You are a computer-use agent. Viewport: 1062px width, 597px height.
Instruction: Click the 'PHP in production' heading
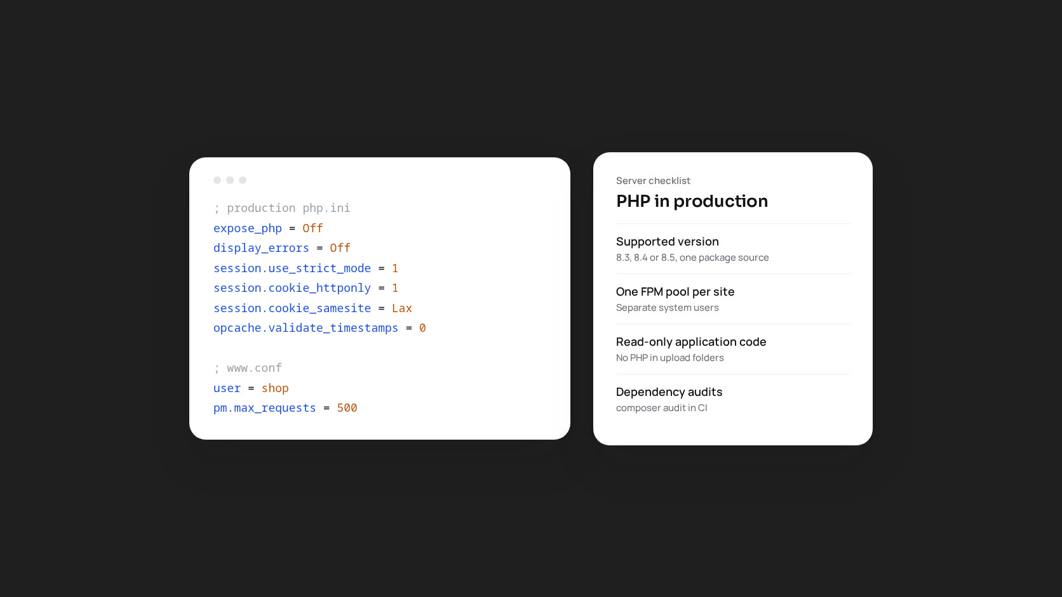coord(692,201)
